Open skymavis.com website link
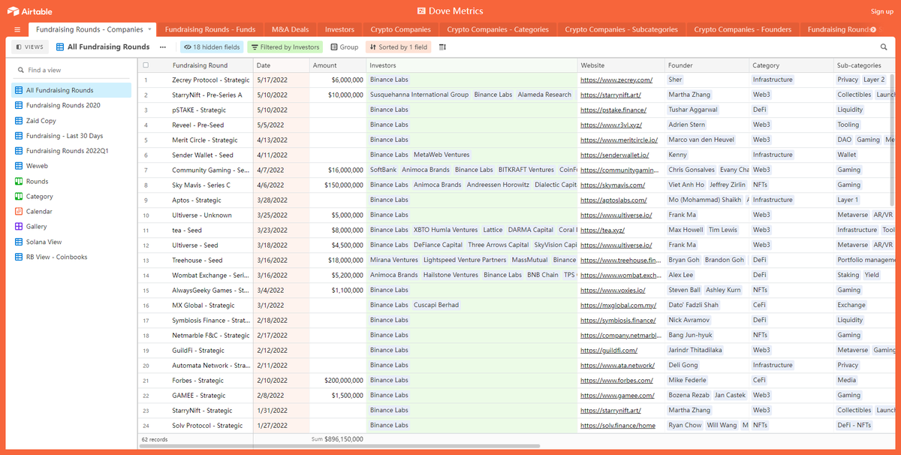 click(x=613, y=185)
